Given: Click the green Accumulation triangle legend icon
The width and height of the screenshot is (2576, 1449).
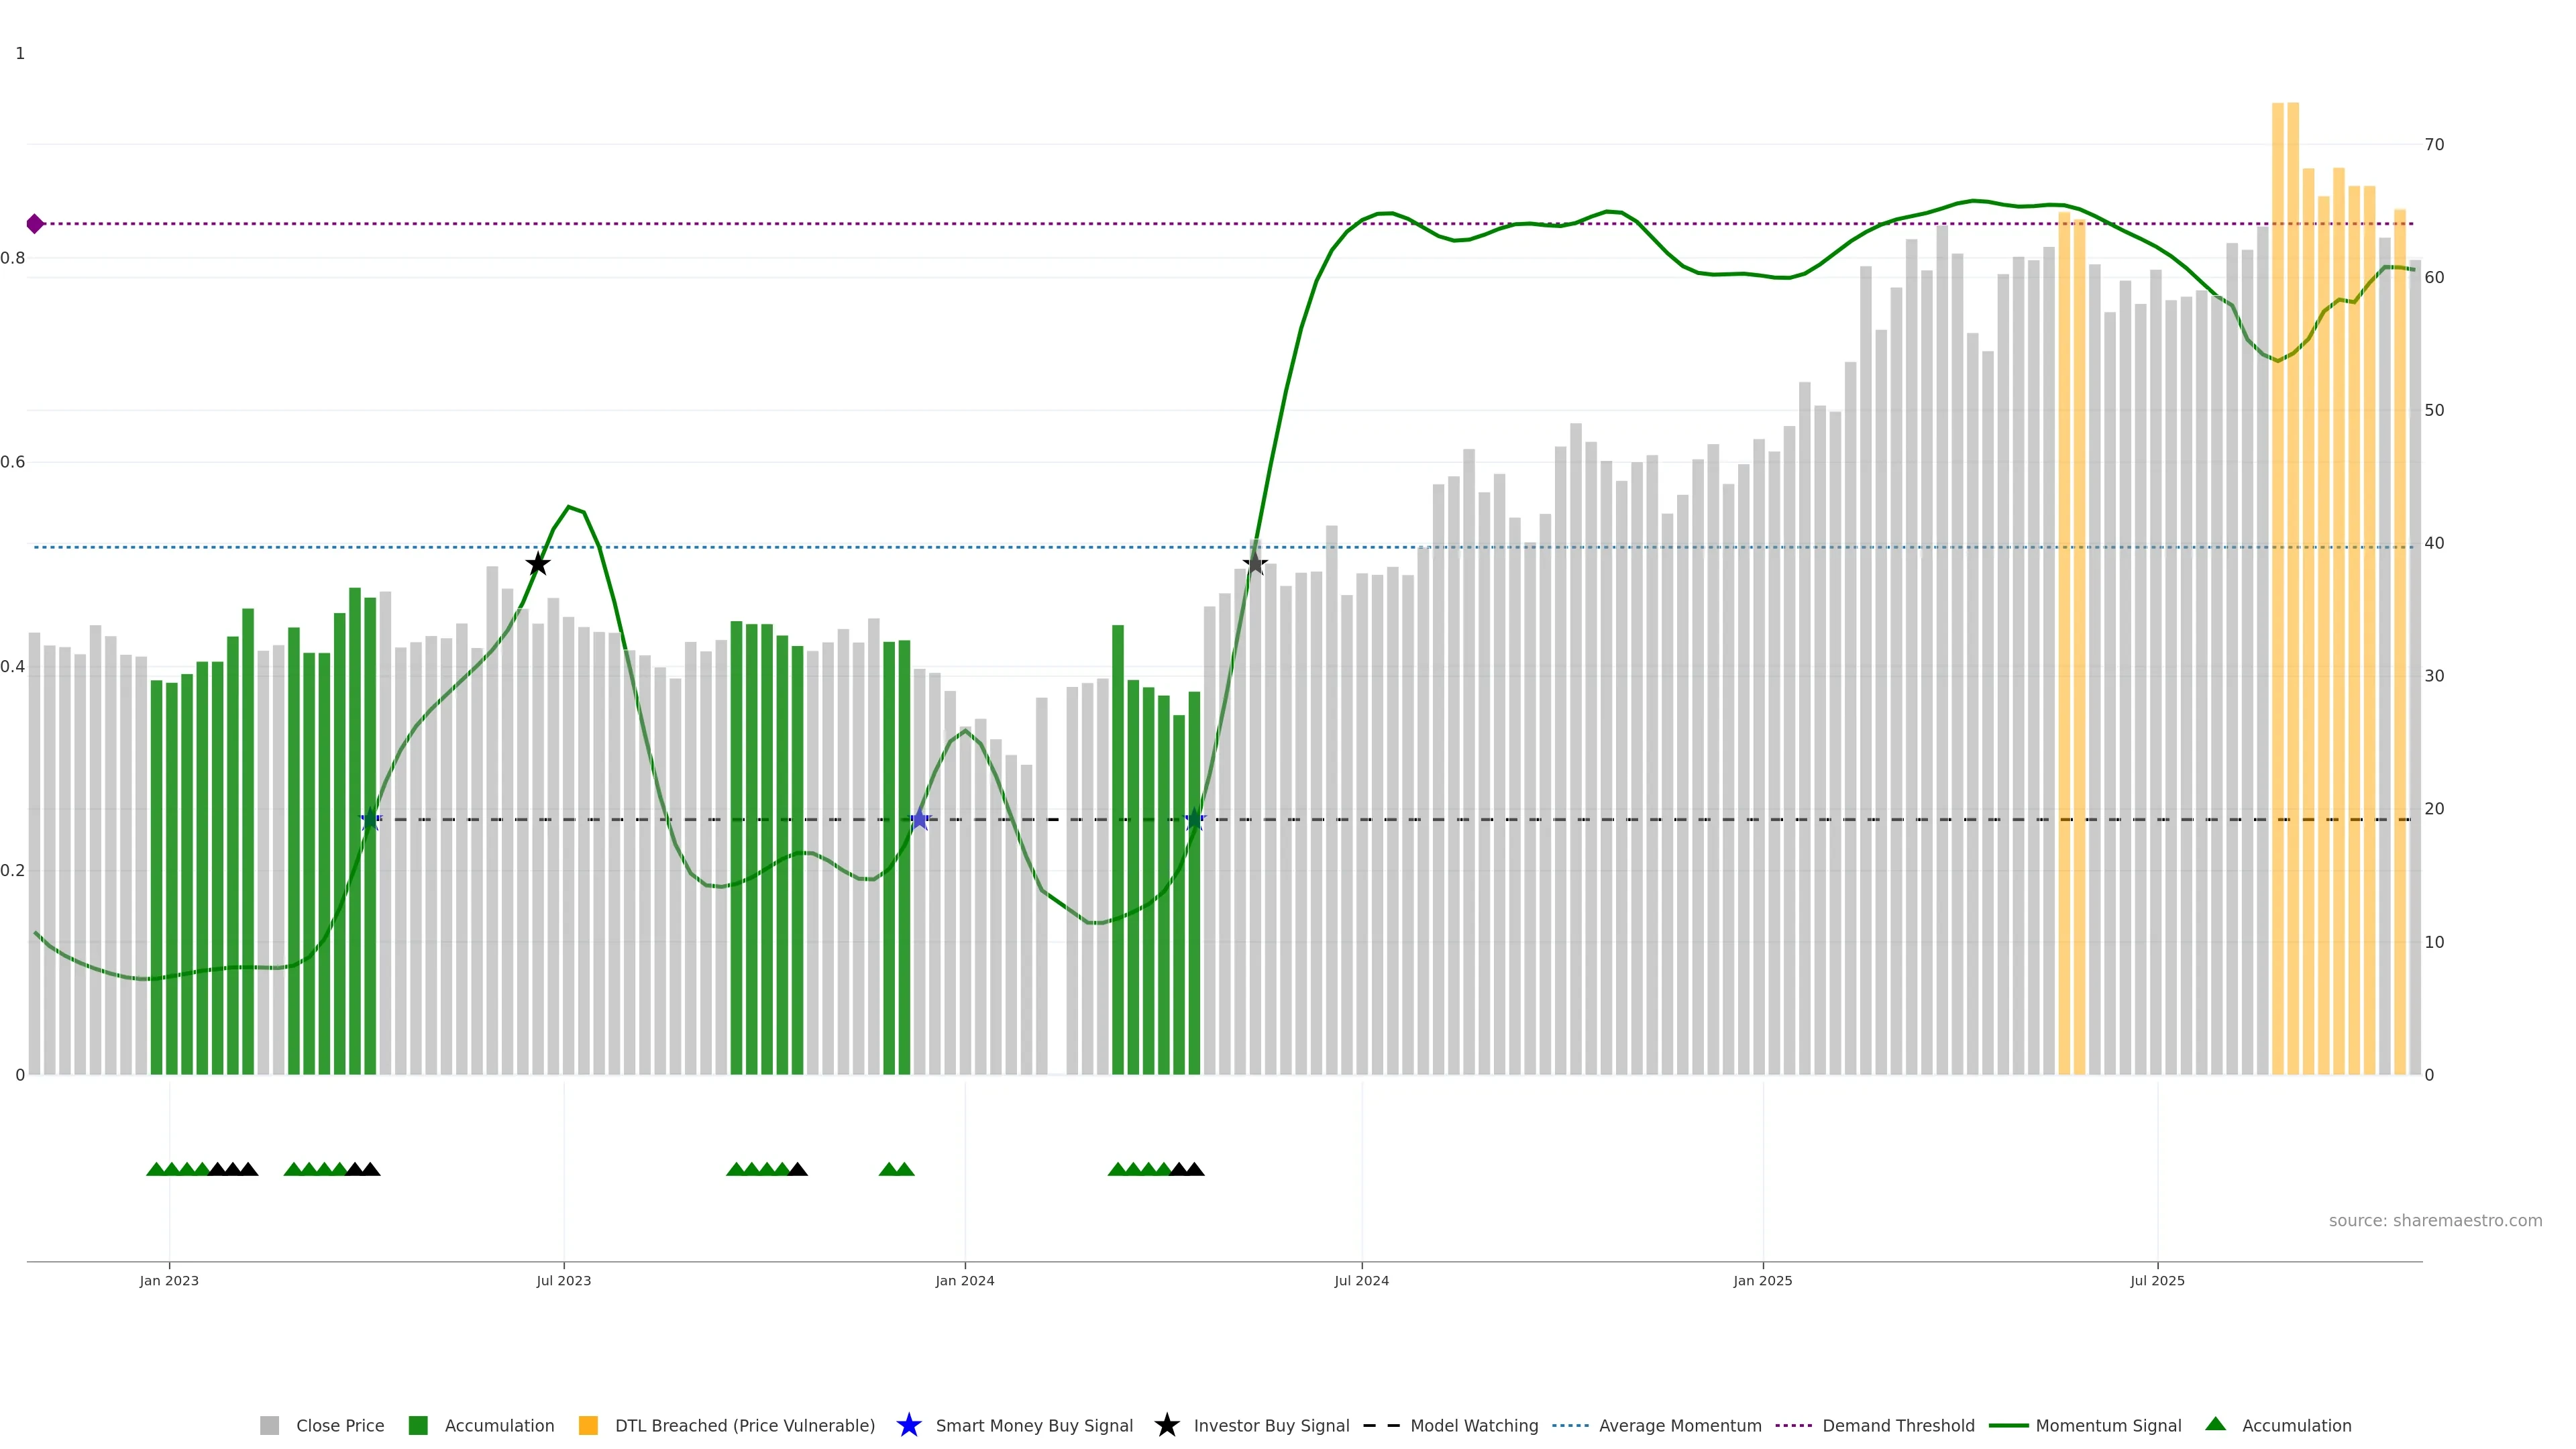Looking at the screenshot, I should coord(2215,1424).
